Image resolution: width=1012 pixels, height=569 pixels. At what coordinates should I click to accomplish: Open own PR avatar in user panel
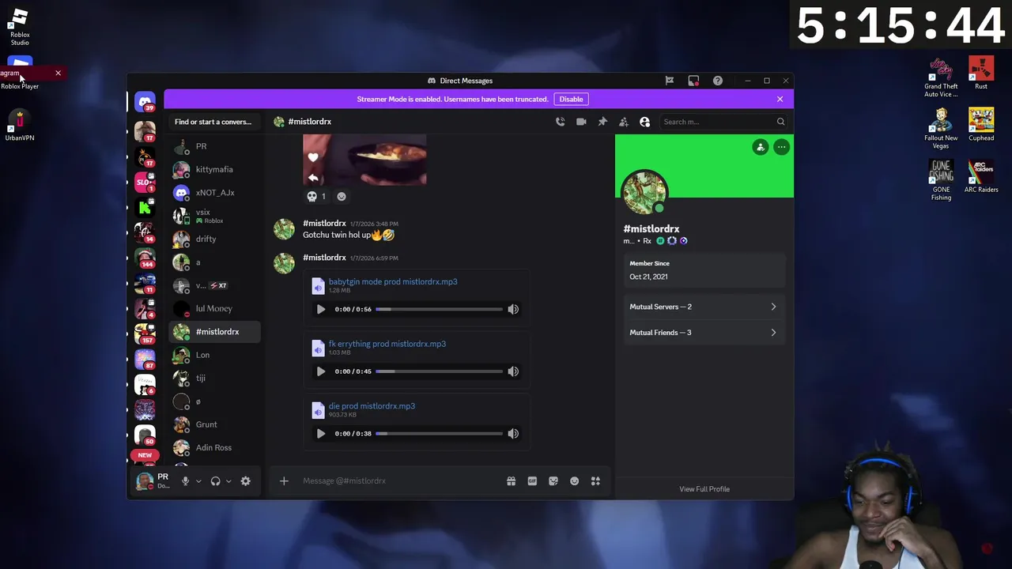coord(144,480)
